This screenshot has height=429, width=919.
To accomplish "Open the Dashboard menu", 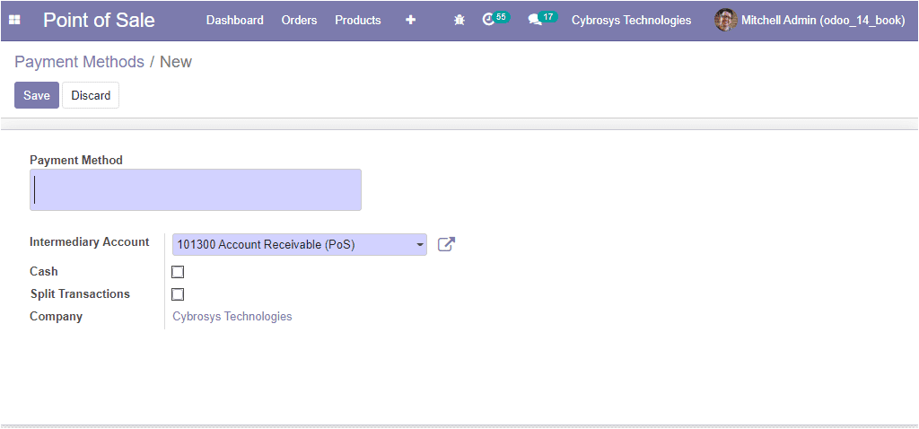I will pos(234,20).
